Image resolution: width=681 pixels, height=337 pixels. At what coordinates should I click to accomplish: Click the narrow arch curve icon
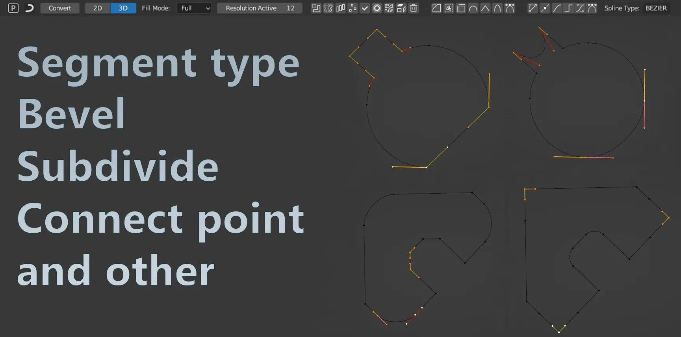(497, 8)
